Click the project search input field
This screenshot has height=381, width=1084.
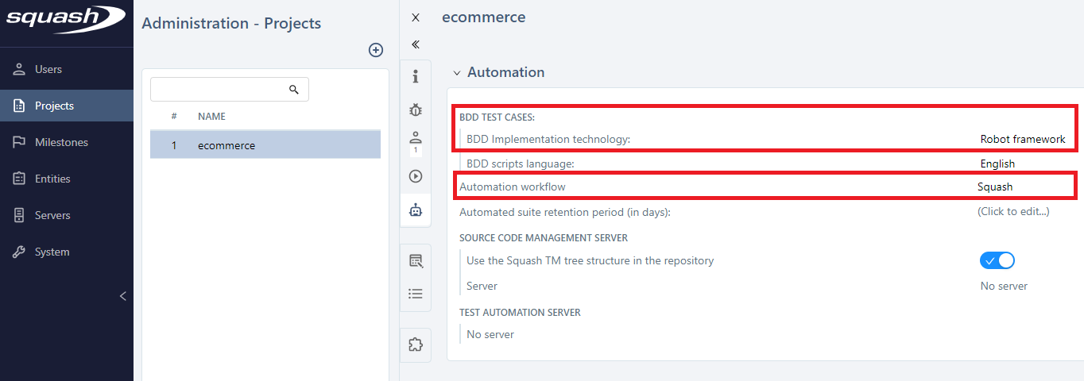(219, 90)
